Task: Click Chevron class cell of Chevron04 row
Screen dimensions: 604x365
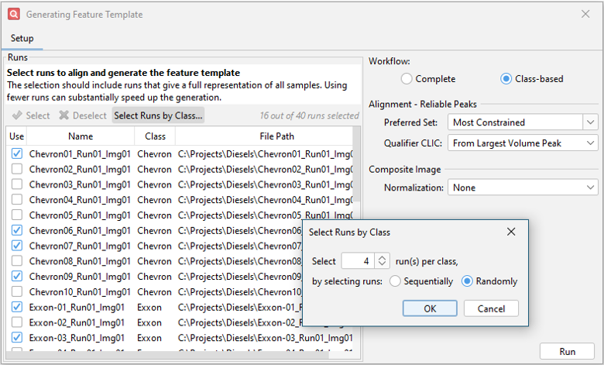Action: click(x=154, y=200)
